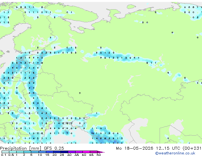Screen dimensions: 202x156
Task: Select the 2–5 mm legend swatch
Action: [27, 152]
